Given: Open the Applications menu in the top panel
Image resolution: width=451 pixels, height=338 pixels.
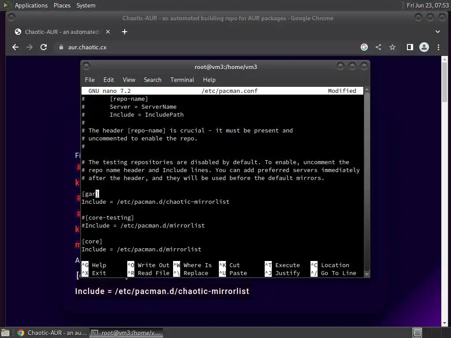Looking at the screenshot, I should pyautogui.click(x=31, y=5).
